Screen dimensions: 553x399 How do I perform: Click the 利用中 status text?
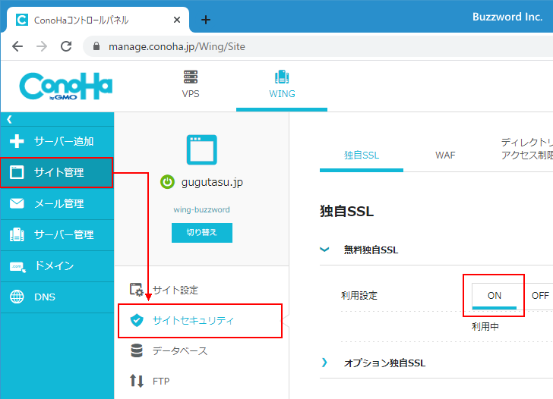coord(485,327)
